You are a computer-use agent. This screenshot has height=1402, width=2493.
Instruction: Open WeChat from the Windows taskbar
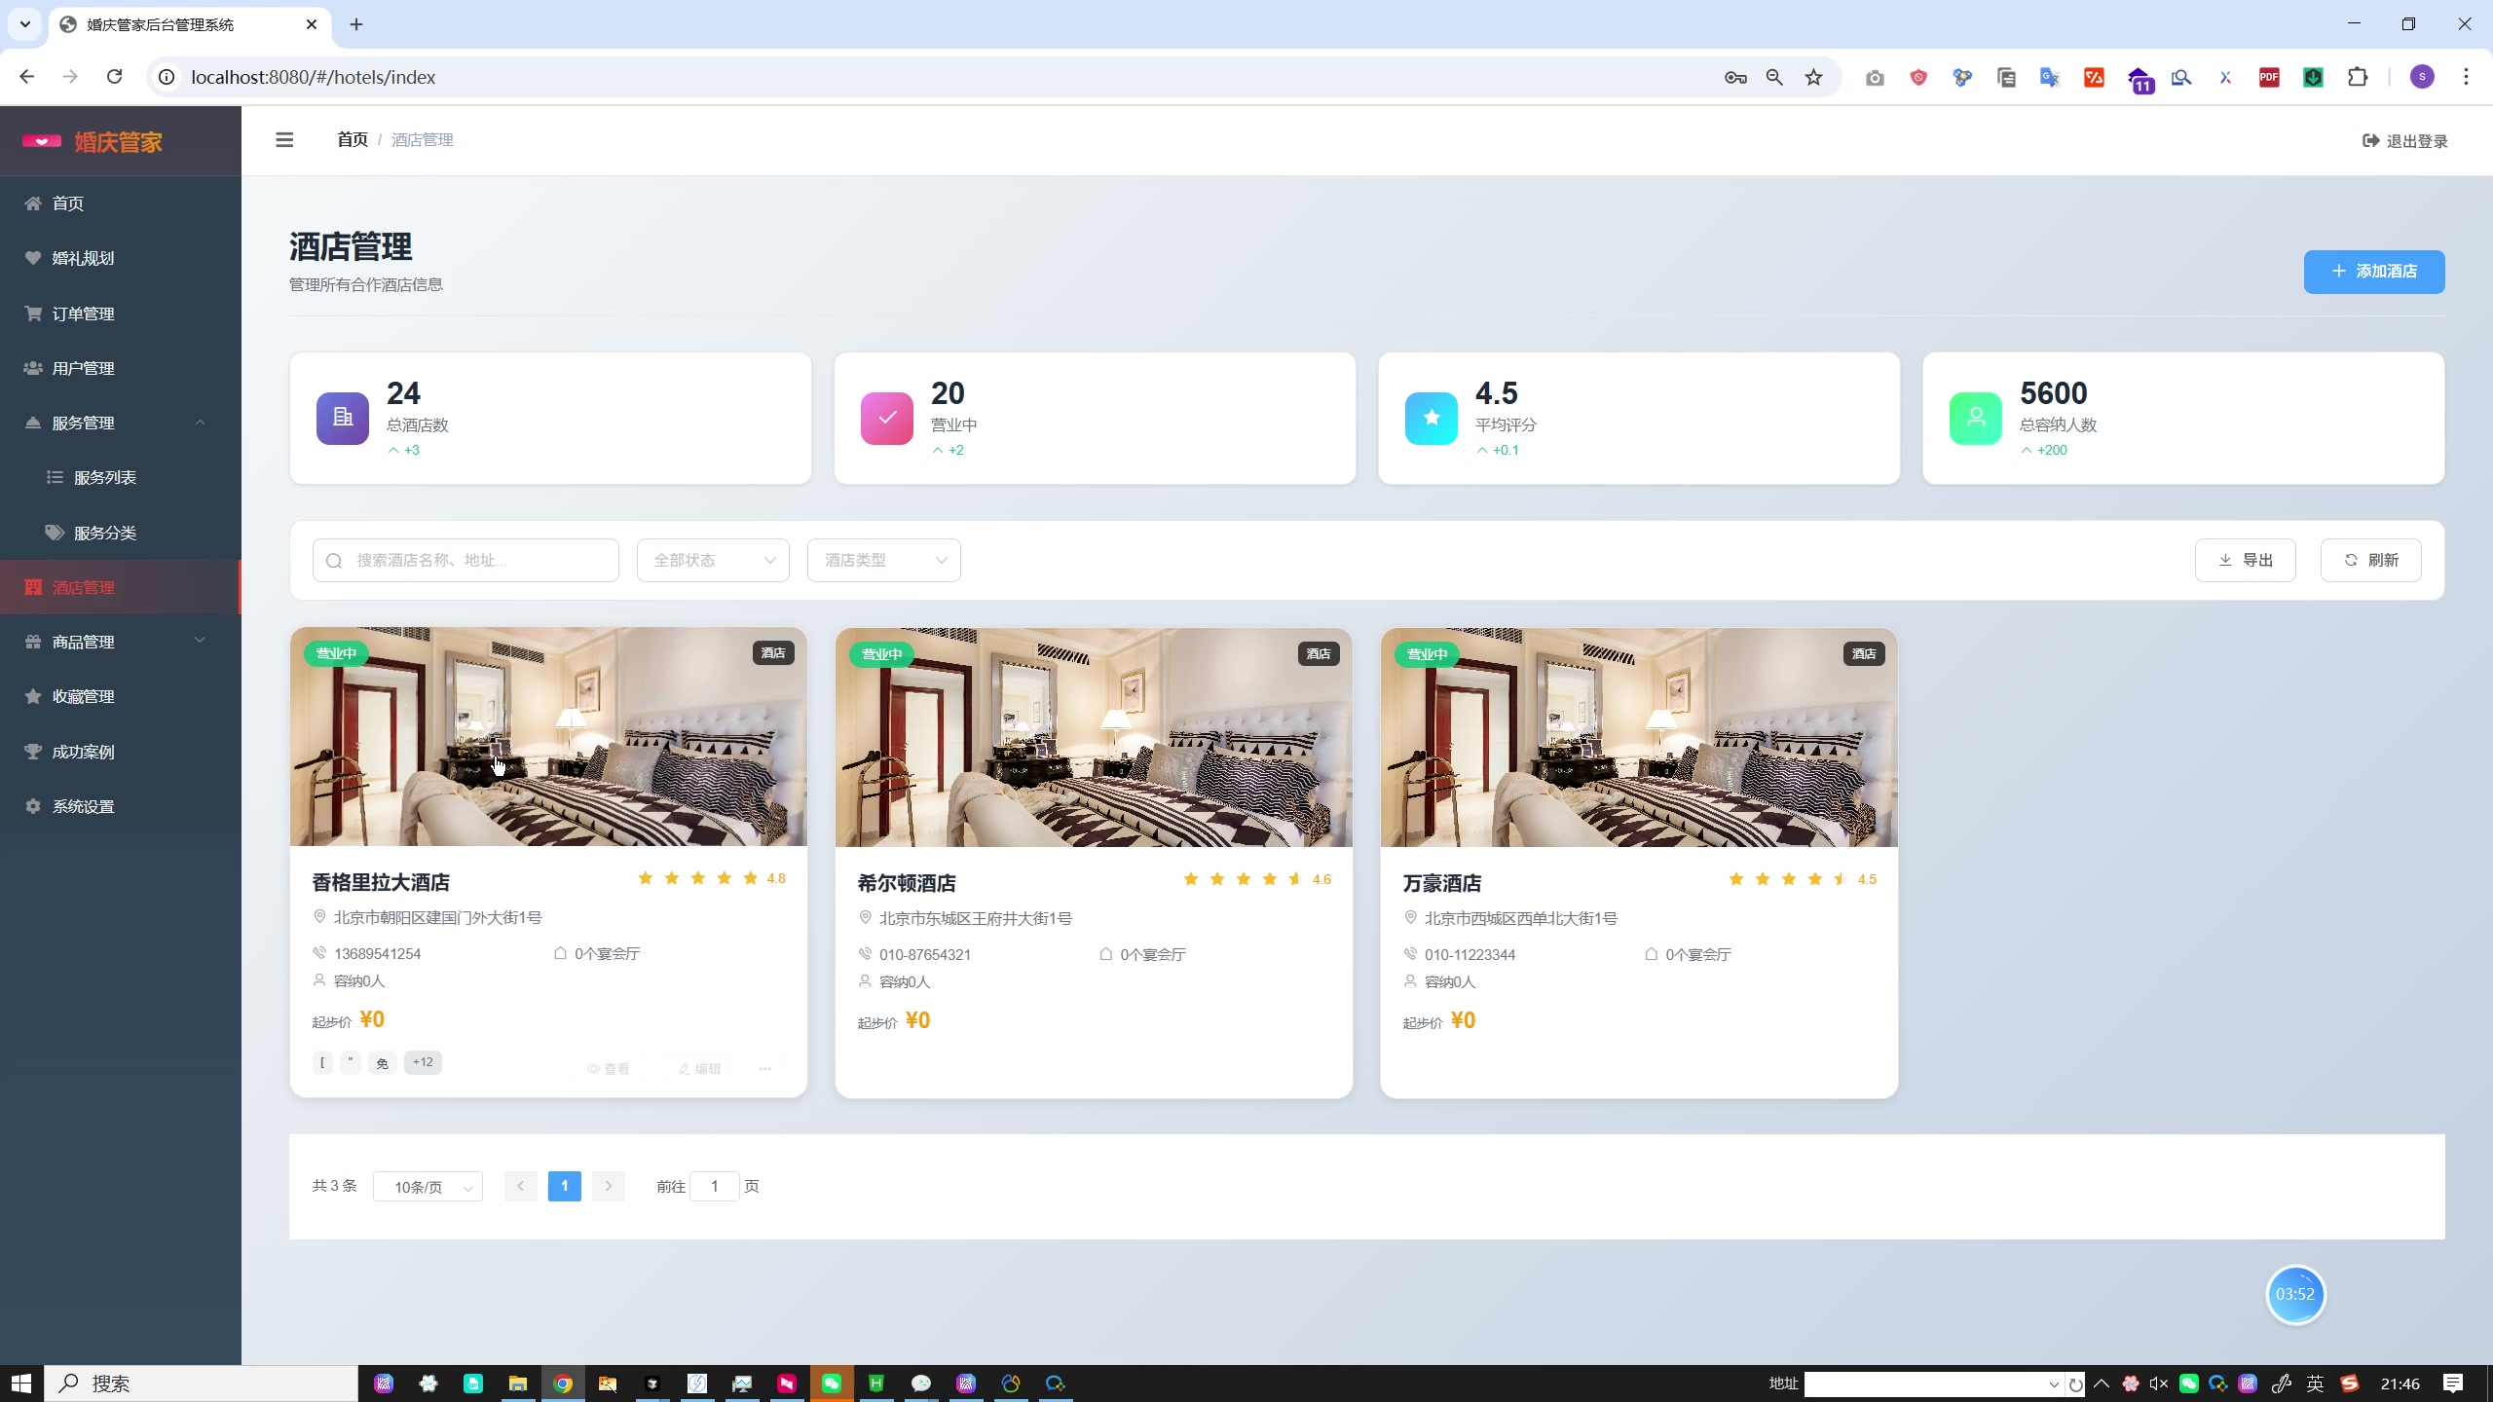coord(831,1383)
